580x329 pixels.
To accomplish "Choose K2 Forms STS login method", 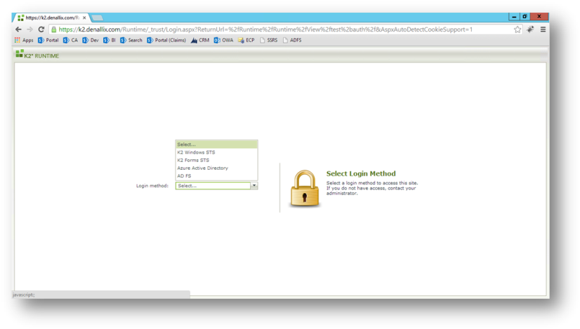I will (216, 160).
